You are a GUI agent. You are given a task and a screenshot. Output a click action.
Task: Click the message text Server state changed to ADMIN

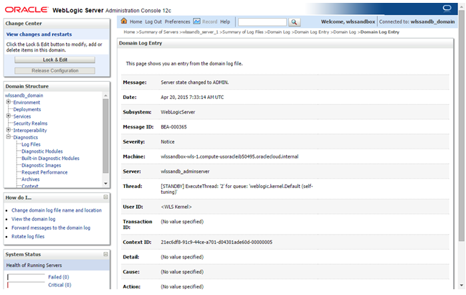click(195, 83)
